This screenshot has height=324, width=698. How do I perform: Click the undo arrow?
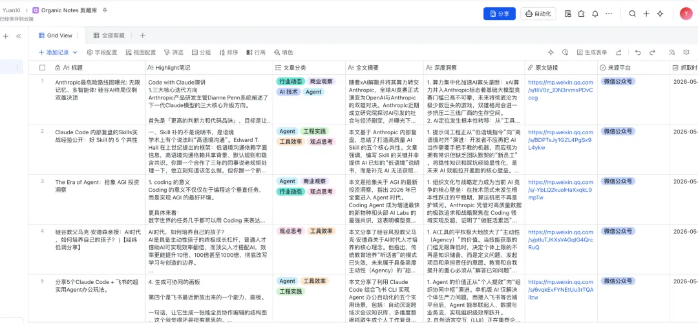(638, 52)
